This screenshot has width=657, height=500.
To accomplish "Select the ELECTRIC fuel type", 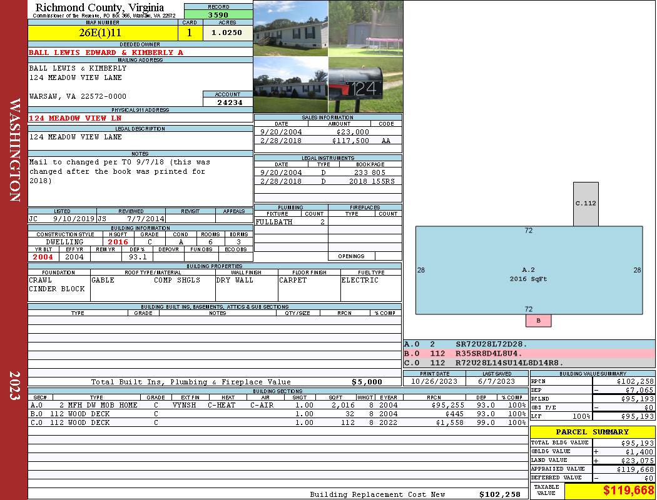I will [x=360, y=280].
